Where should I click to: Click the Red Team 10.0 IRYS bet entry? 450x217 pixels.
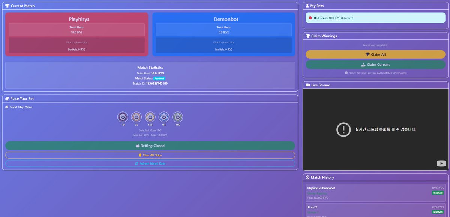[x=375, y=18]
